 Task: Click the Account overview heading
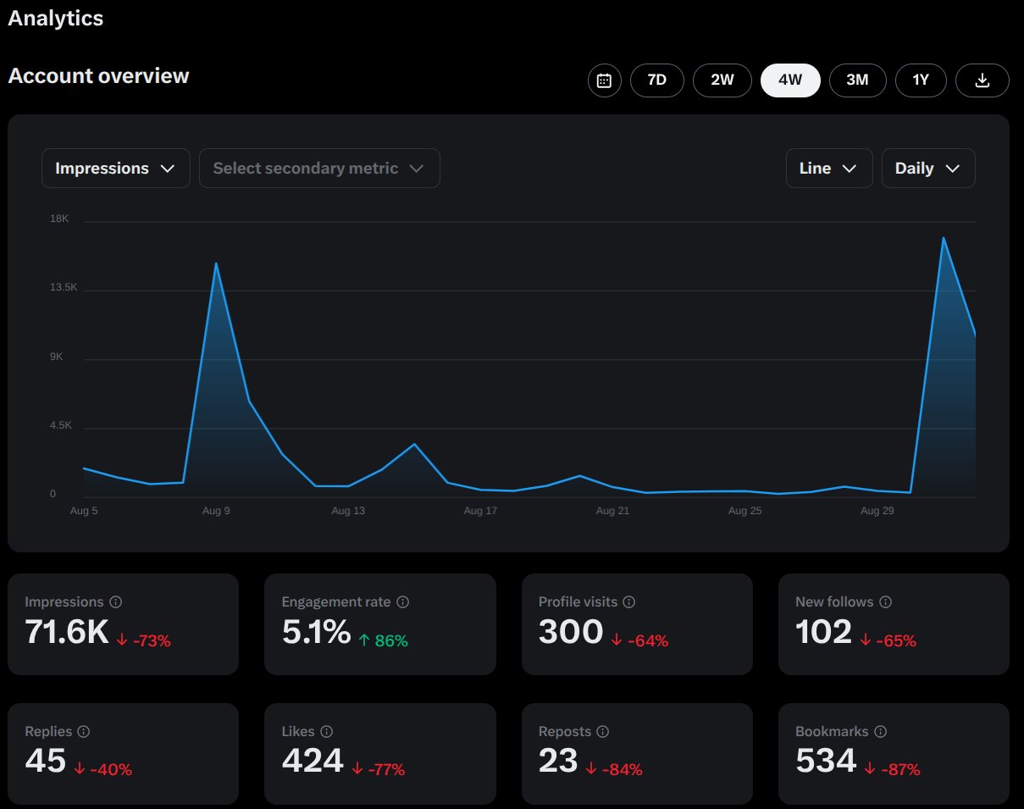[98, 76]
